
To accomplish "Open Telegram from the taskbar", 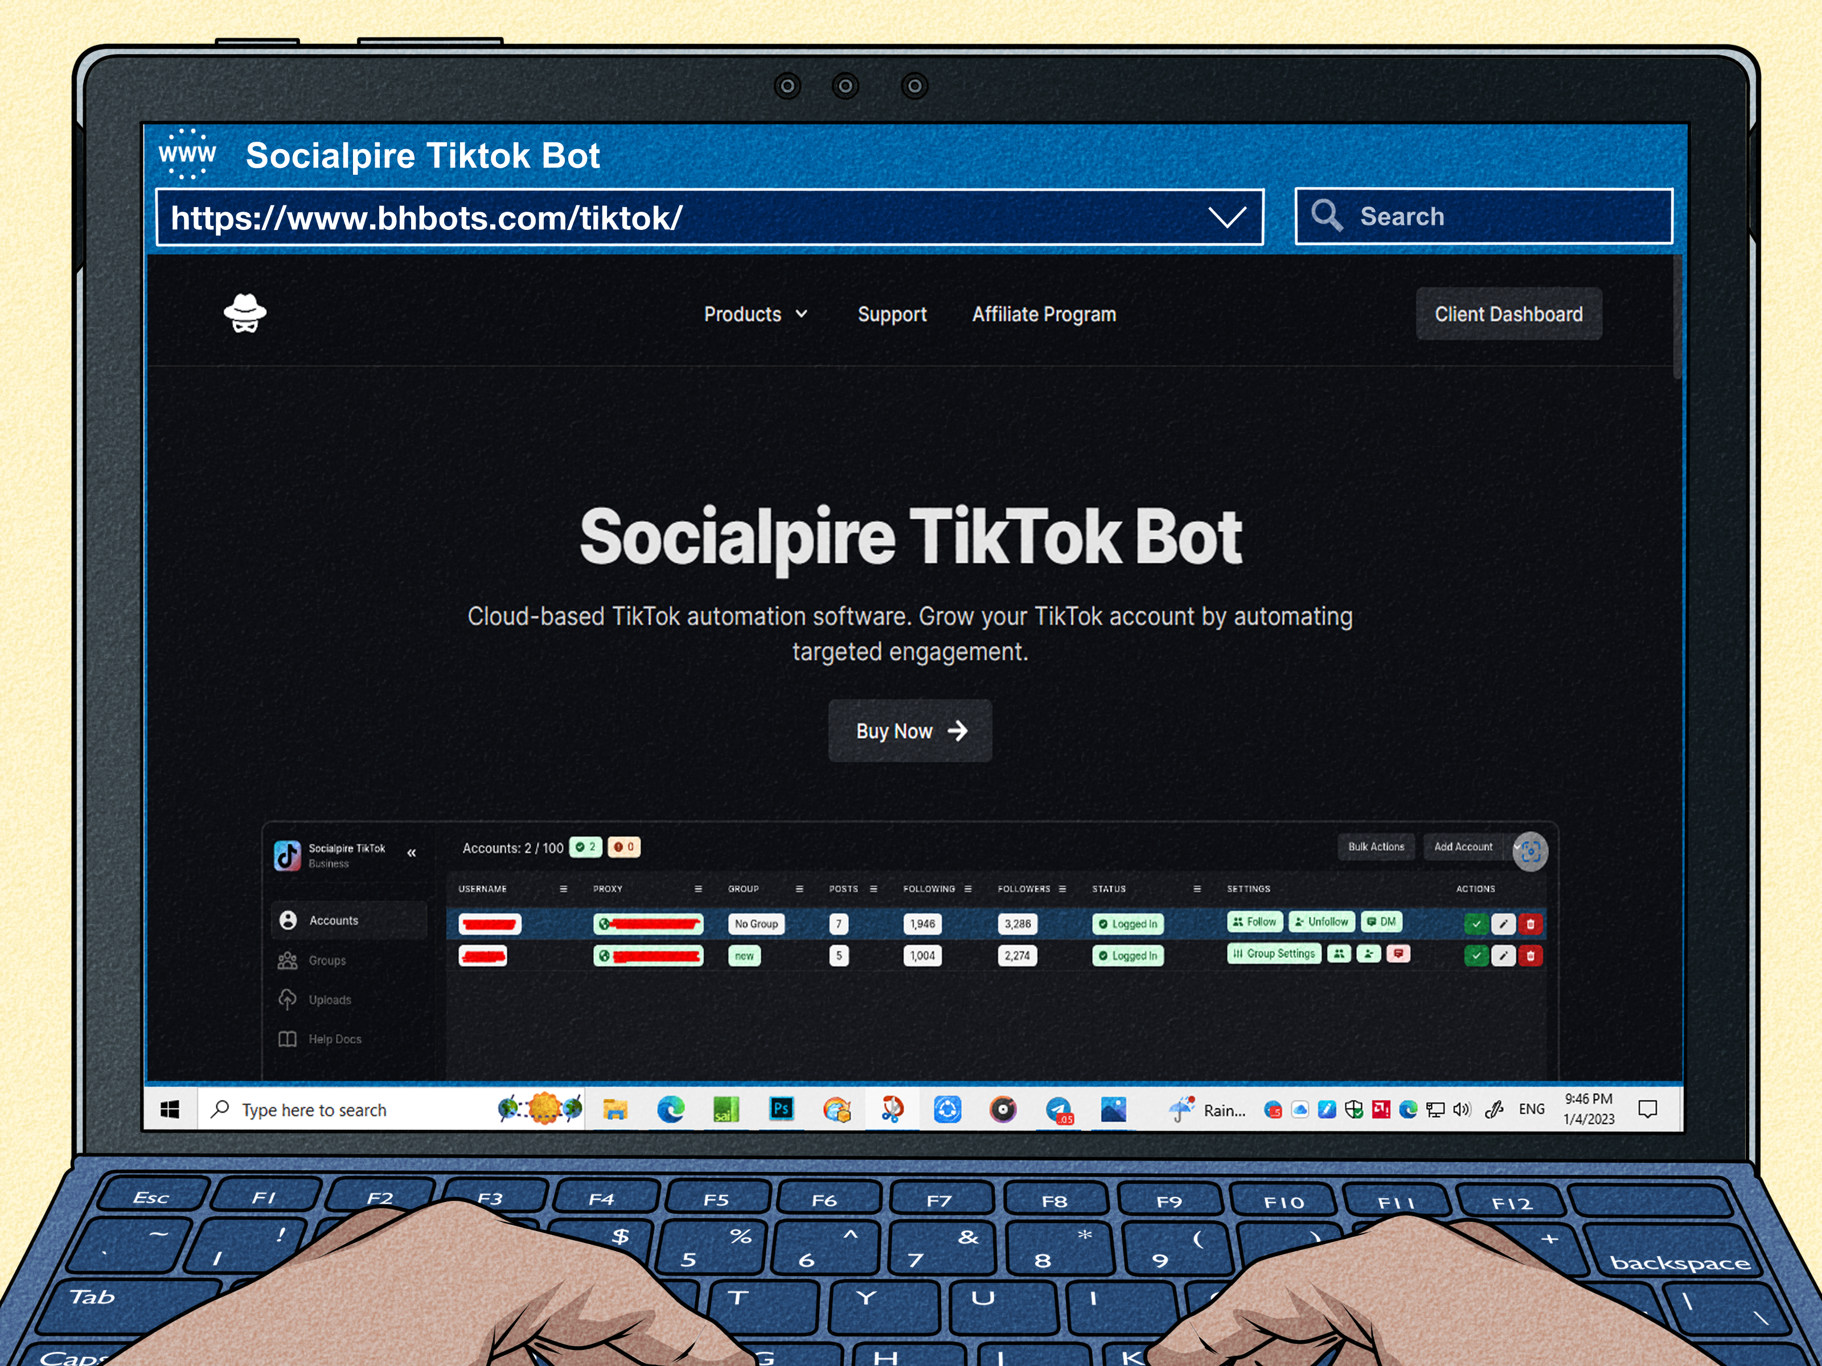I will pos(1058,1110).
